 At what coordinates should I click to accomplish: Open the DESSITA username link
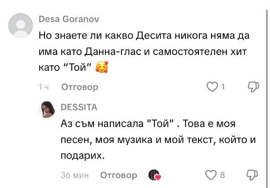point(78,107)
